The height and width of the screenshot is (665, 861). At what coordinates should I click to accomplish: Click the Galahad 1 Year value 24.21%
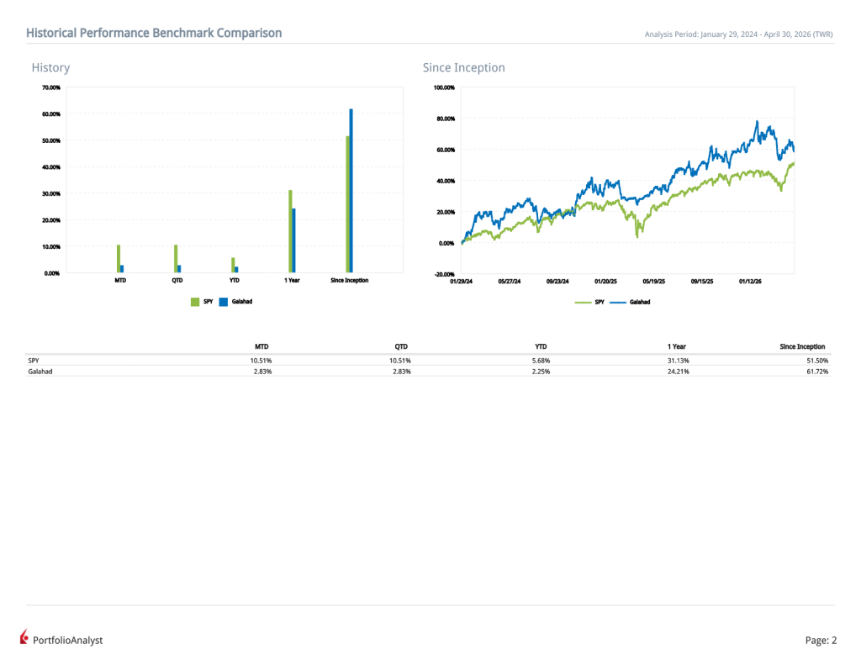tap(679, 372)
